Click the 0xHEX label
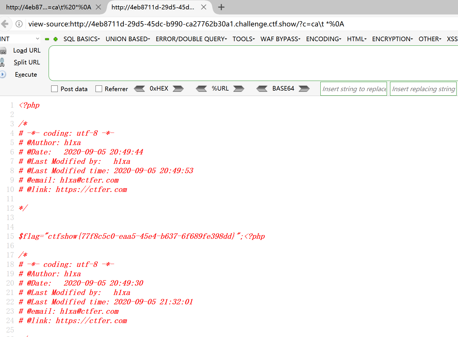 click(159, 89)
